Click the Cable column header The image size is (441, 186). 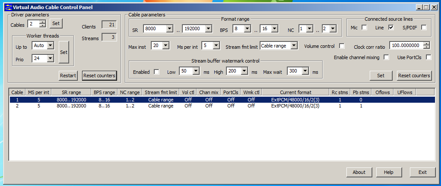click(17, 92)
